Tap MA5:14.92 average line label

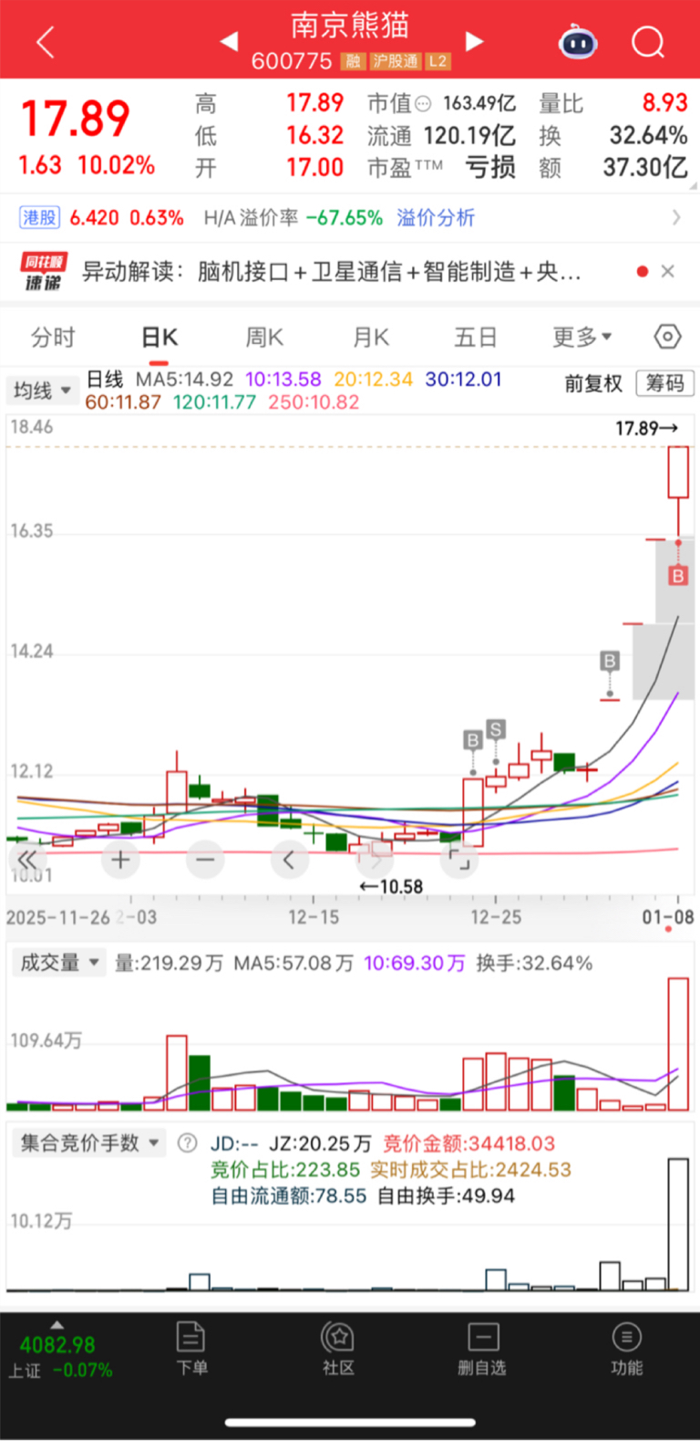[x=184, y=379]
